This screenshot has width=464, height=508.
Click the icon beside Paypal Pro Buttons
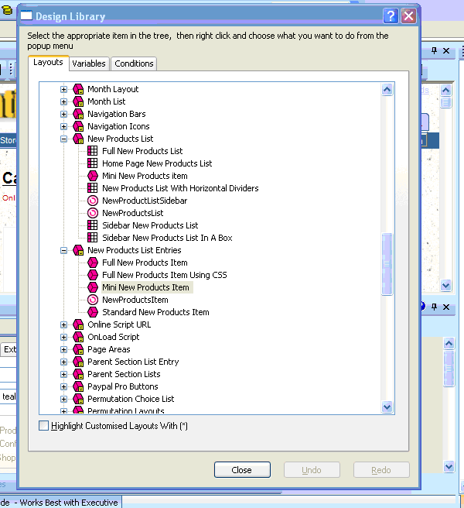point(78,386)
